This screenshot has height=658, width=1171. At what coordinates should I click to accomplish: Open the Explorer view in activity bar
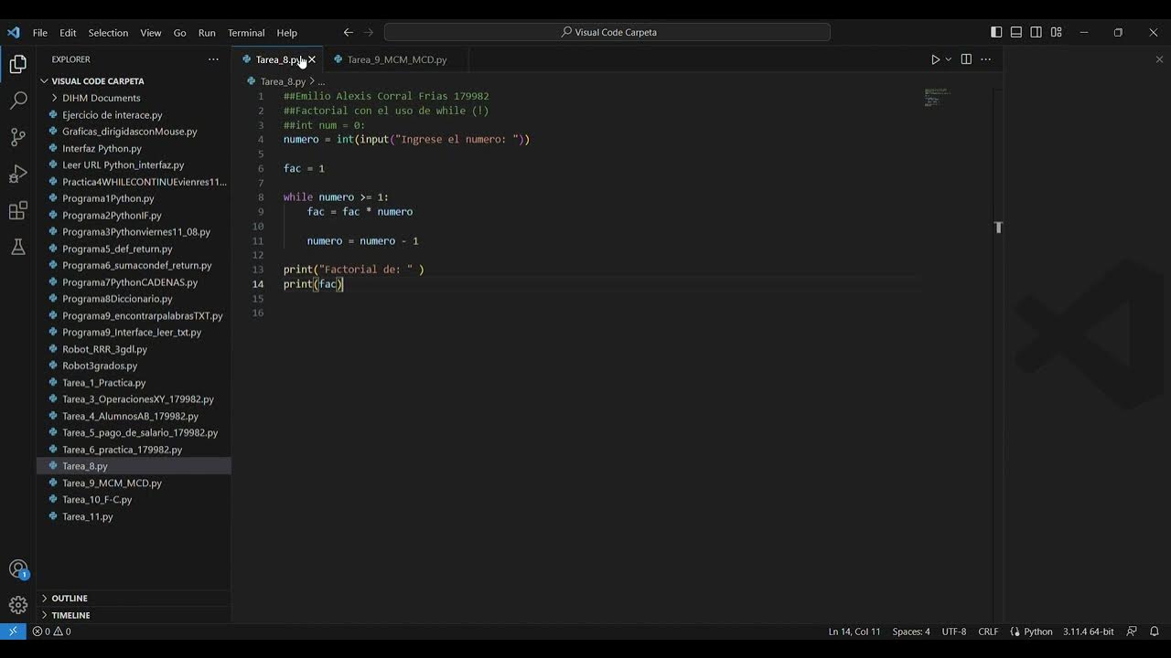coord(17,64)
